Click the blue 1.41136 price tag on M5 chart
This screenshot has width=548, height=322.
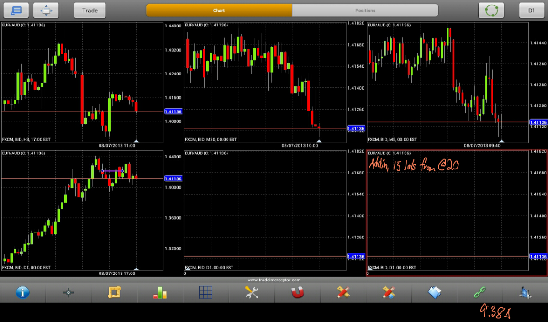pos(538,122)
